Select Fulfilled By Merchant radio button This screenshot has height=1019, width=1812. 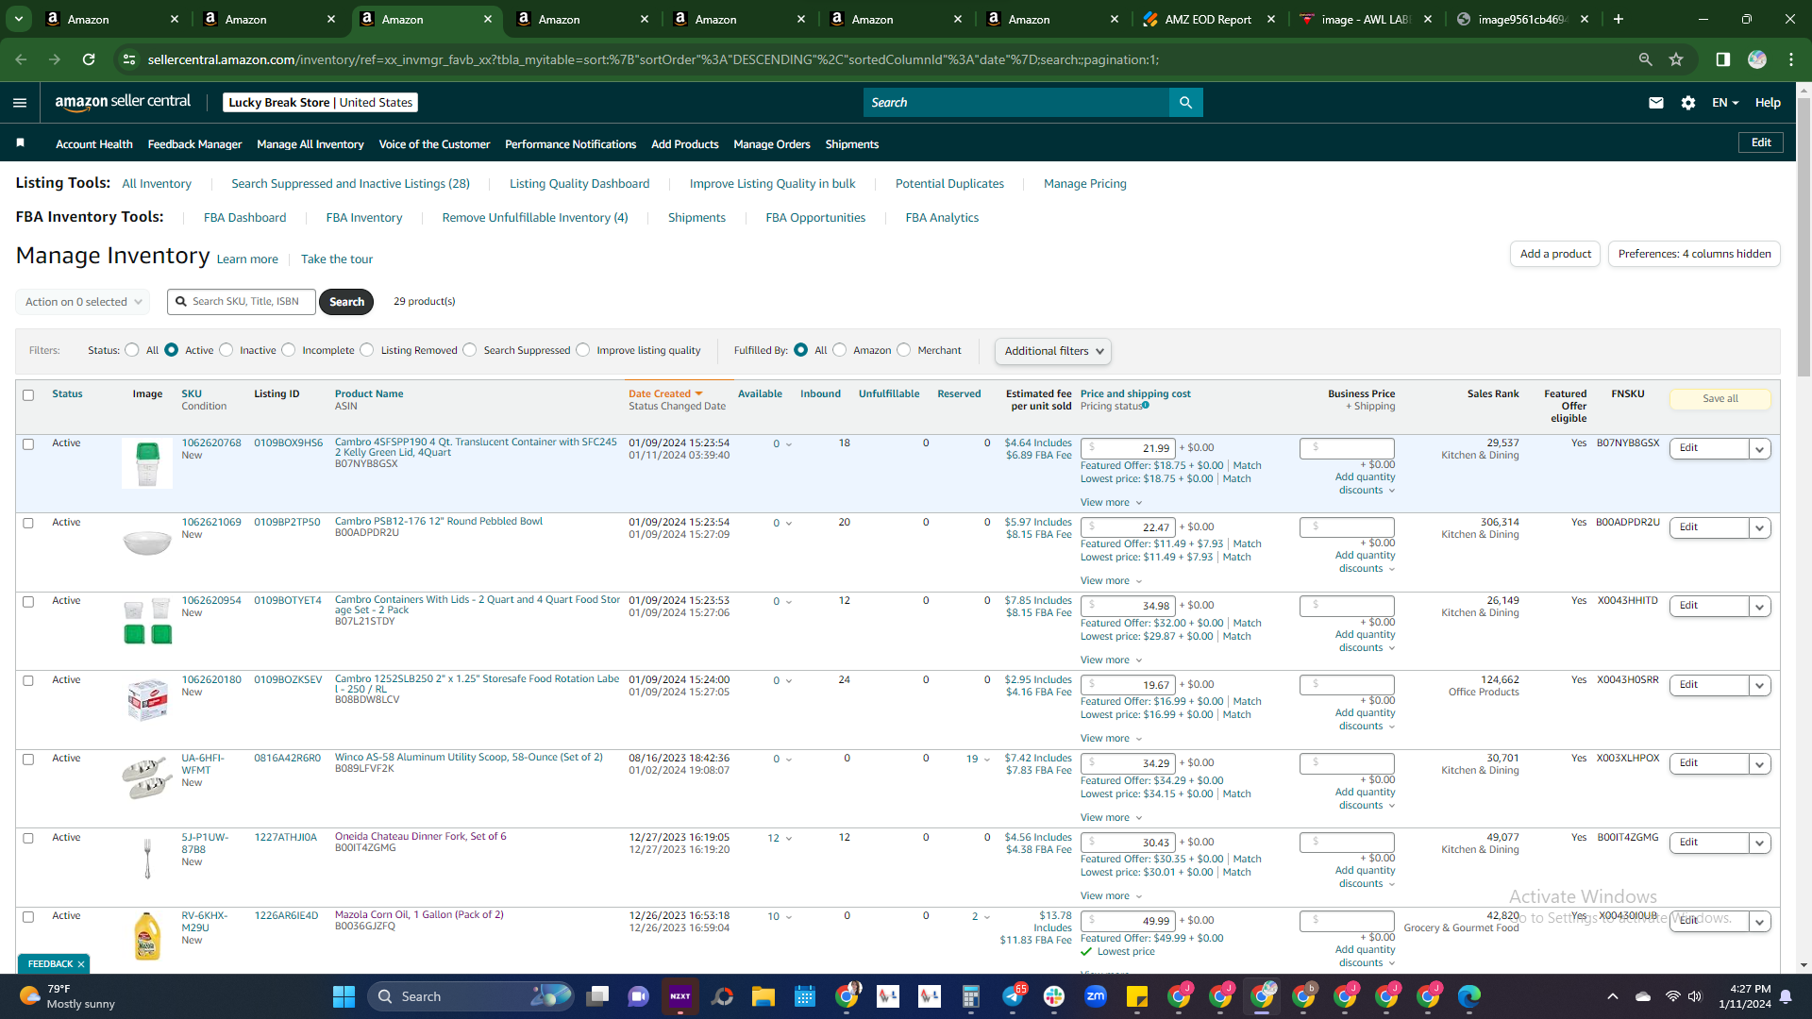click(904, 350)
